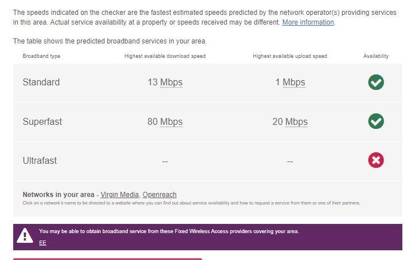Click the Highest available download speed header

[x=165, y=56]
